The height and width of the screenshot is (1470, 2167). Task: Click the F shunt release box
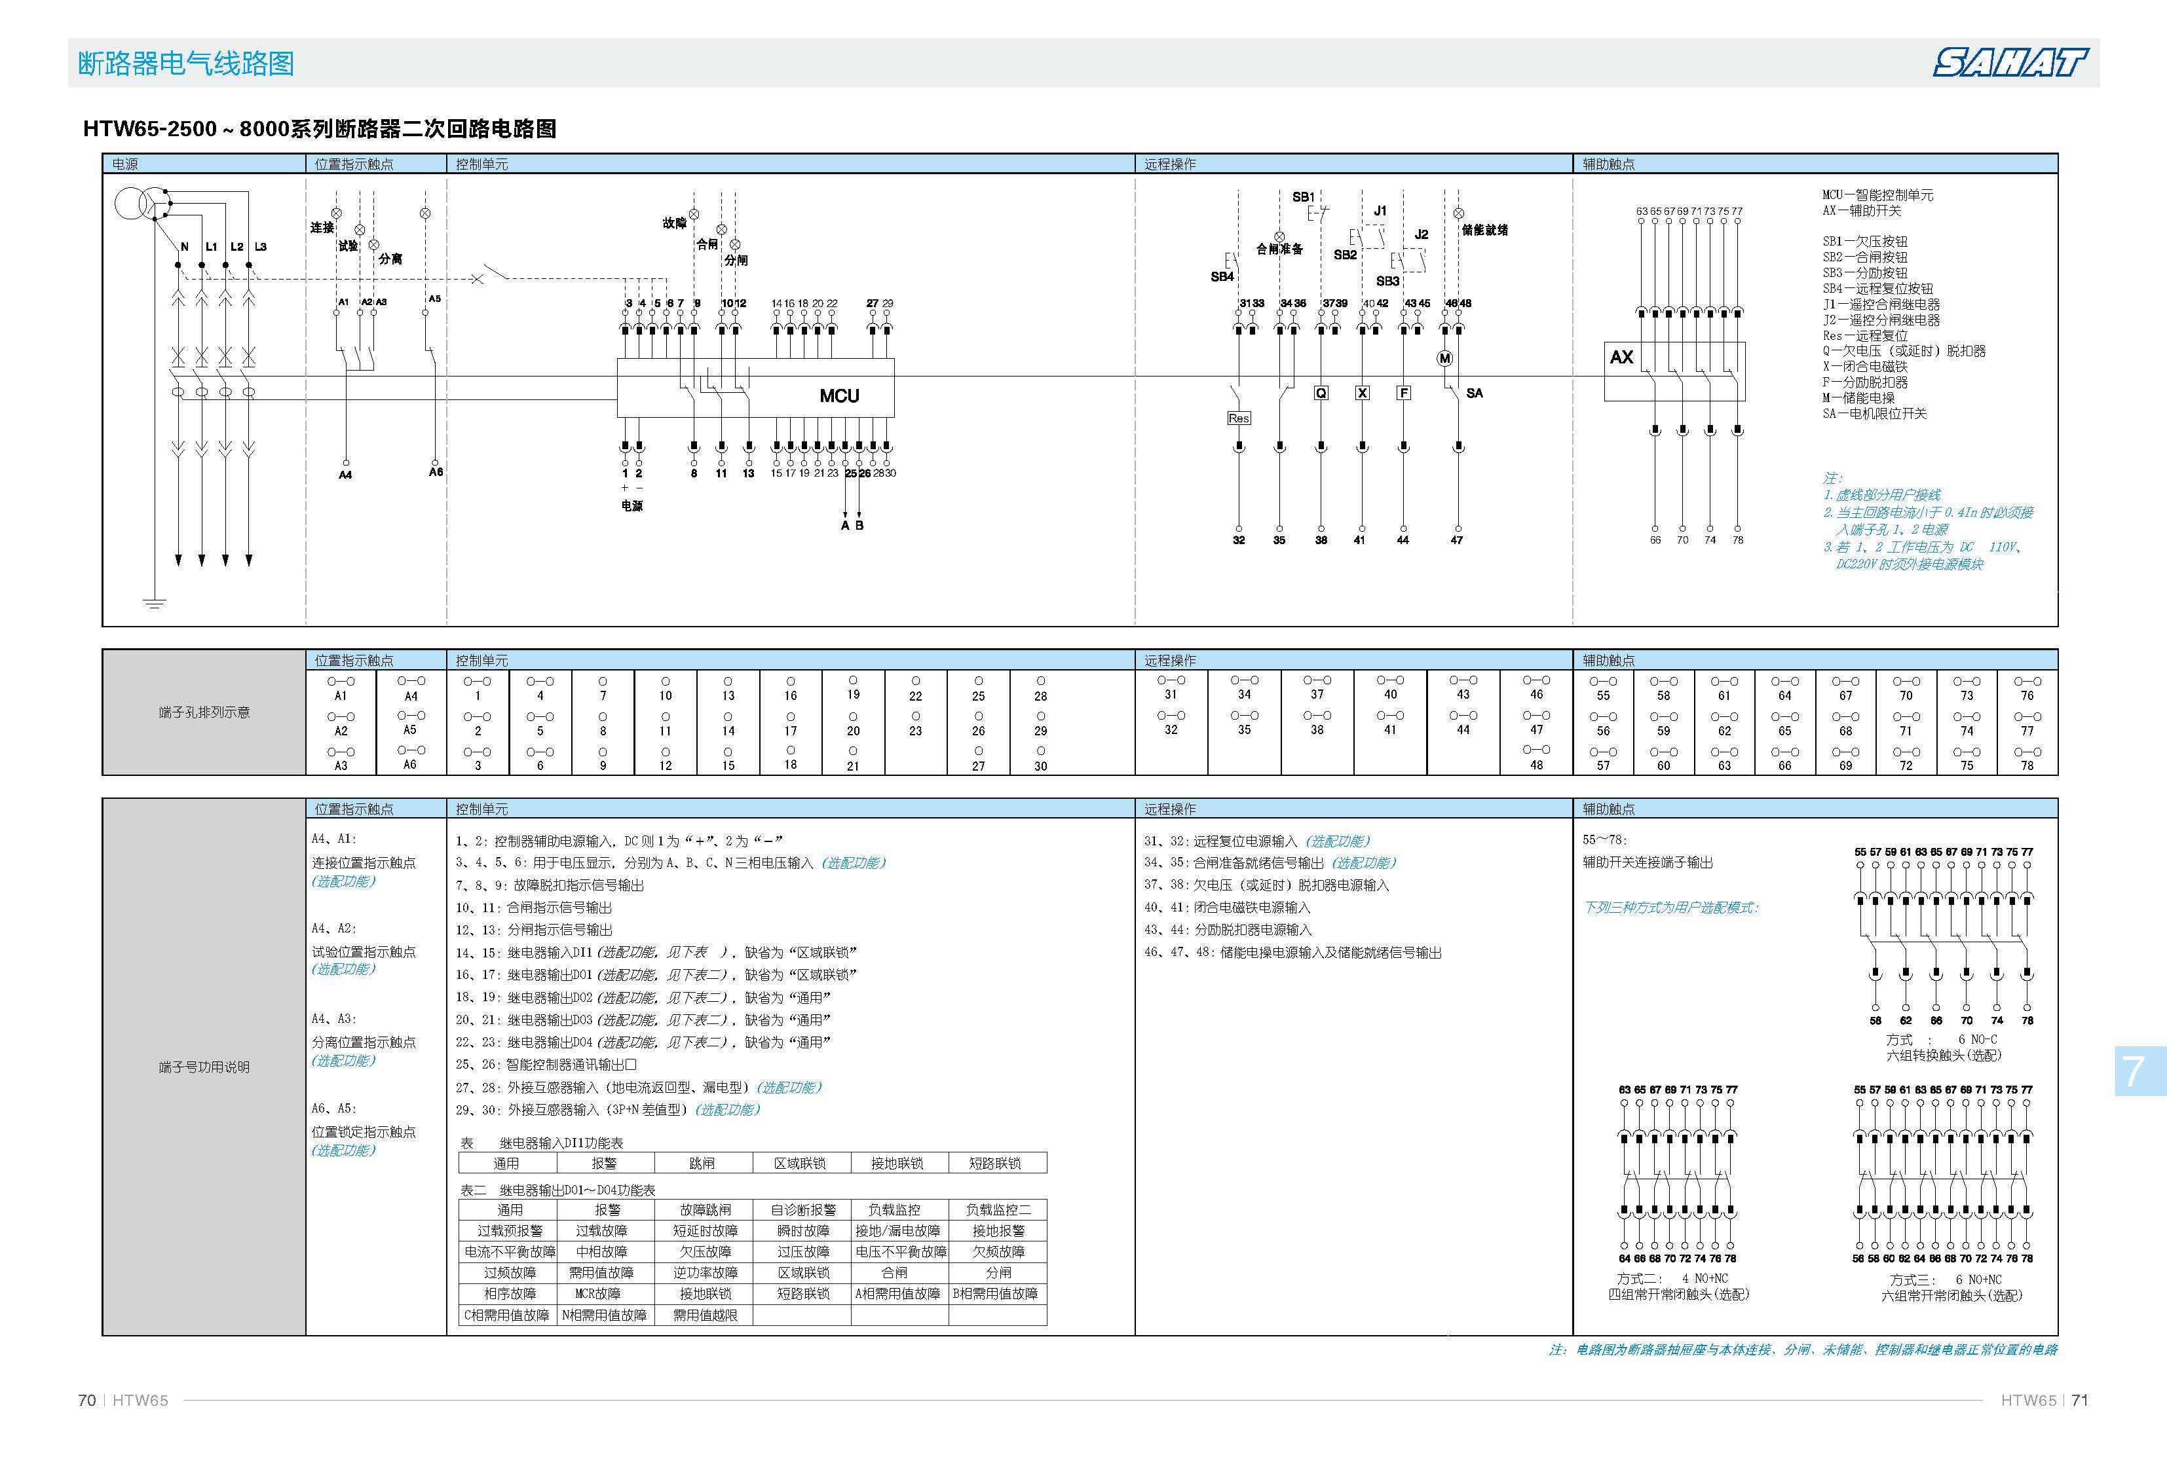(1403, 394)
